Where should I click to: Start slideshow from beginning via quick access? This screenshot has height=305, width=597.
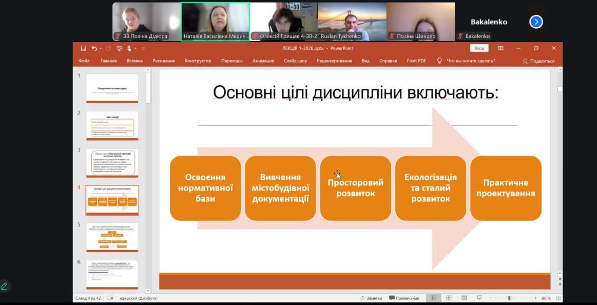click(x=120, y=48)
